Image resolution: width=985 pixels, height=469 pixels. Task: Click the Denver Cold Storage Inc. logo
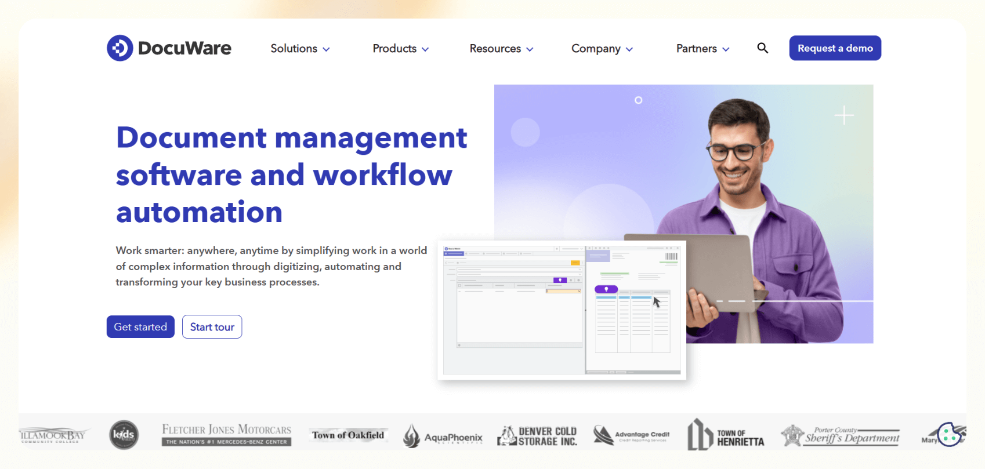537,436
